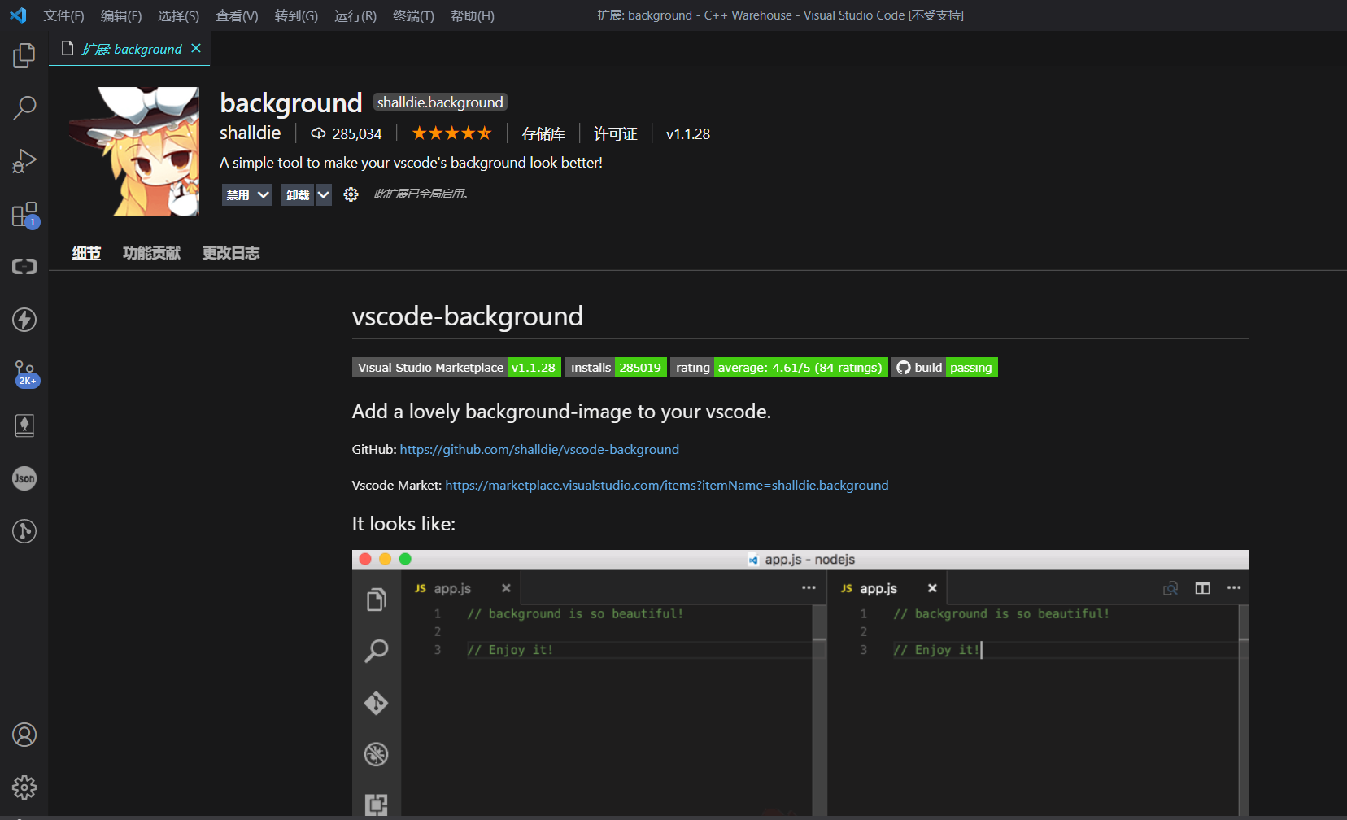Open the Json icon in activity bar

tap(24, 478)
